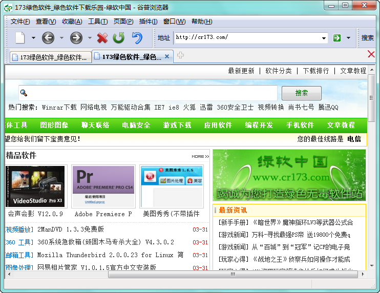Select 聊天联络 in the green nav bar
The image size is (380, 293).
coord(95,125)
